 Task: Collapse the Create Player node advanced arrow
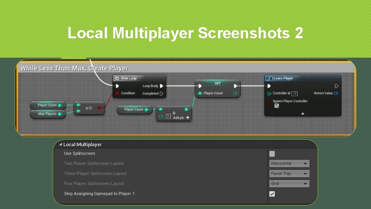click(303, 113)
